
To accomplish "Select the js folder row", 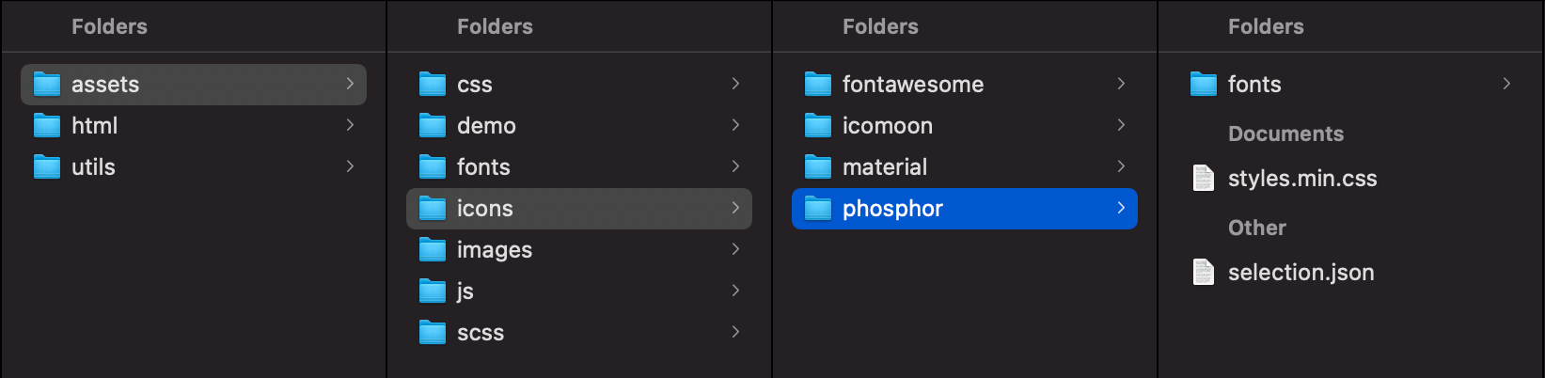I will pyautogui.click(x=578, y=291).
